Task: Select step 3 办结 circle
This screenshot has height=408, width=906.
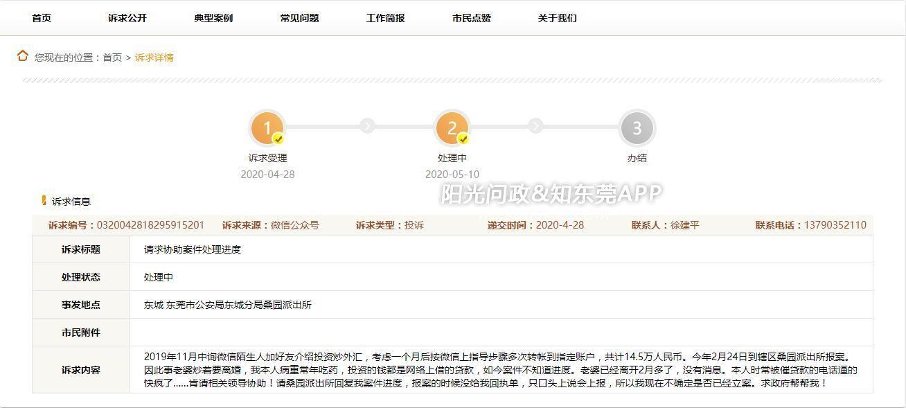Action: [637, 128]
